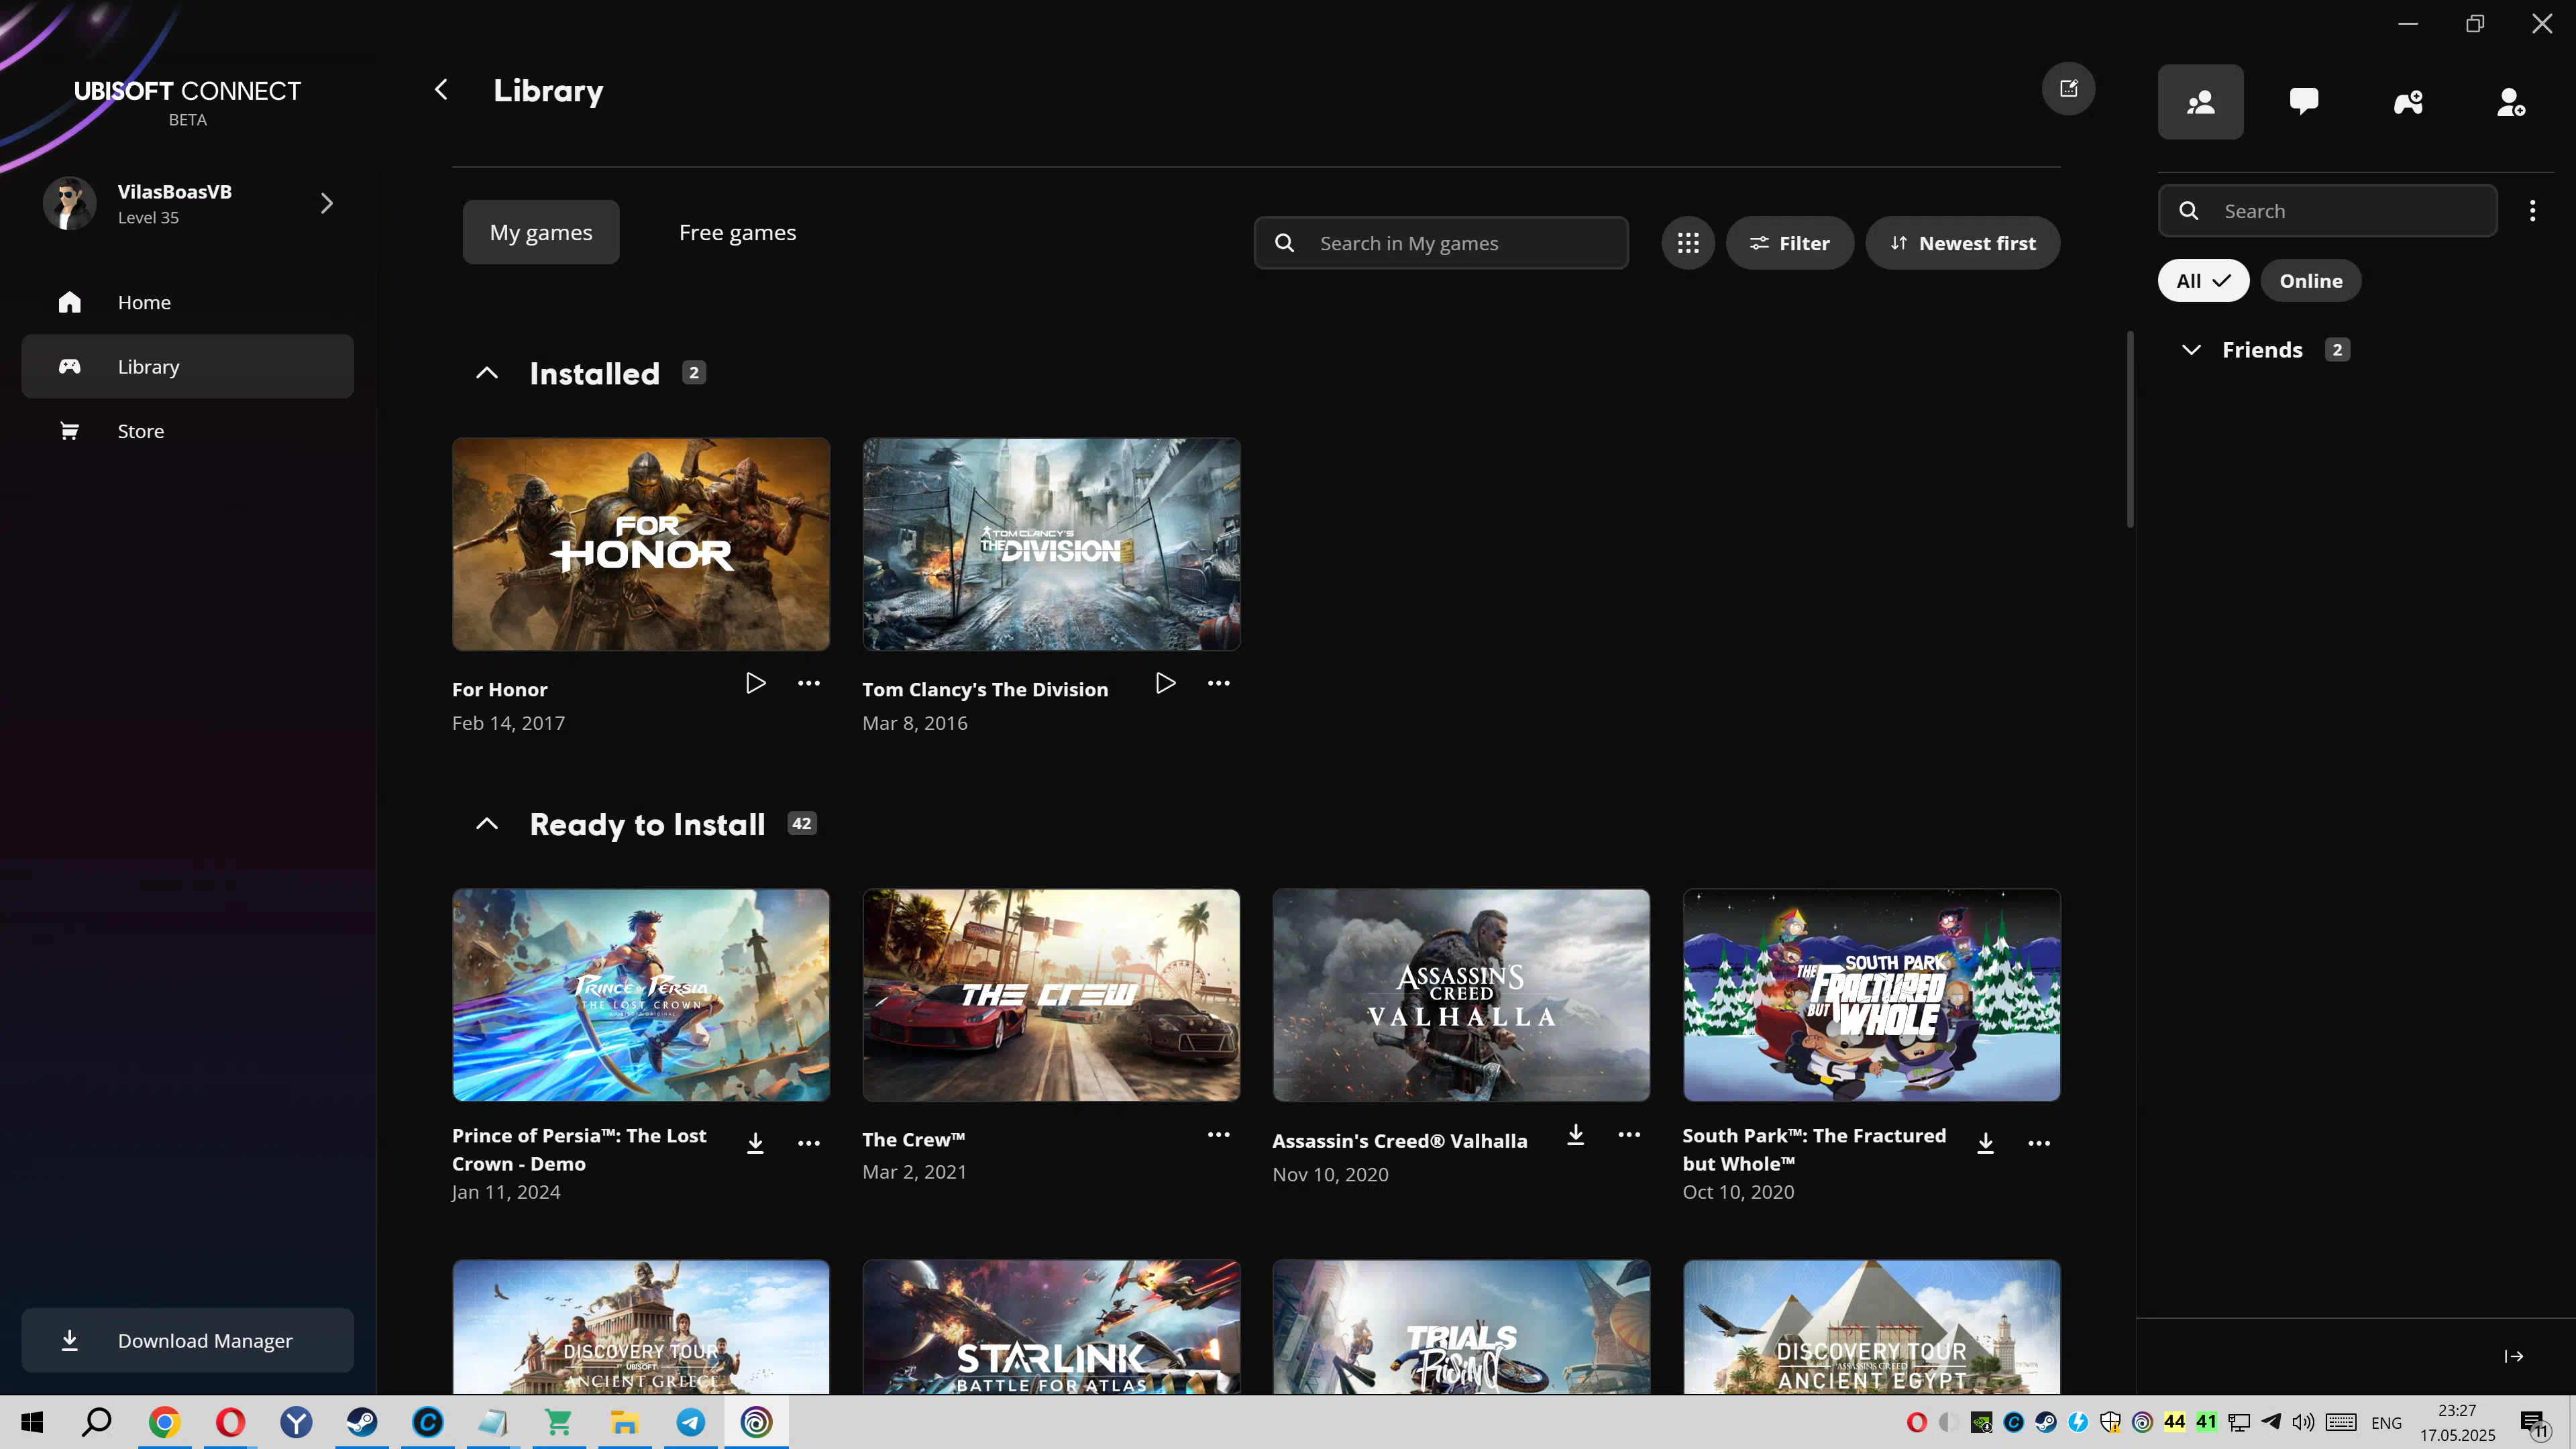The width and height of the screenshot is (2576, 1449).
Task: Open The Crew more options menu
Action: [1218, 1135]
